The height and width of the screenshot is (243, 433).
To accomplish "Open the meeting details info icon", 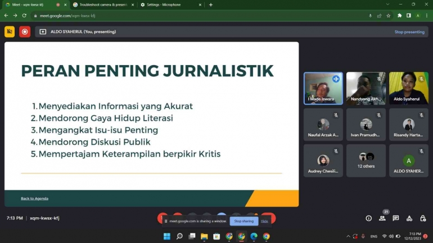I will pos(369,218).
